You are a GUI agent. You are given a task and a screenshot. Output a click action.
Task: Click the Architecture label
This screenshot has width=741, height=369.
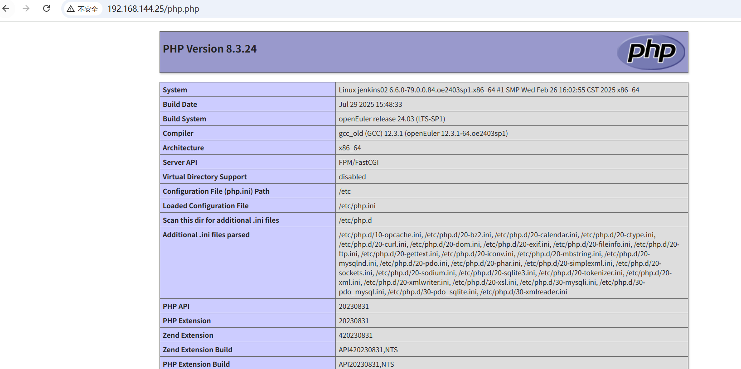(x=184, y=148)
